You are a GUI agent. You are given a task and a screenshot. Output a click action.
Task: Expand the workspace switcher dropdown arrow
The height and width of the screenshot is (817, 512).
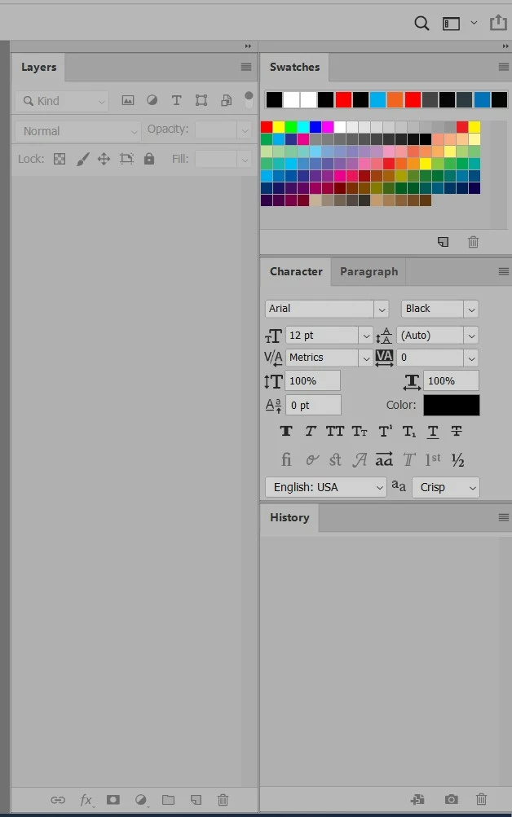click(x=474, y=23)
